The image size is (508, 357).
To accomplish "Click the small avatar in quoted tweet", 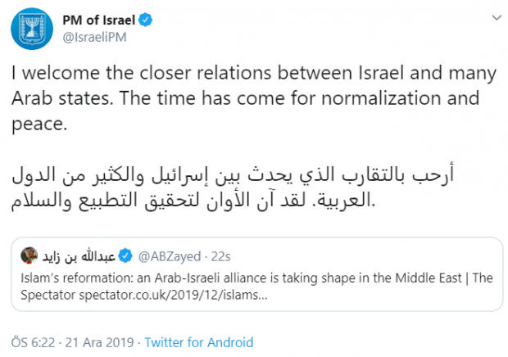I will (29, 255).
